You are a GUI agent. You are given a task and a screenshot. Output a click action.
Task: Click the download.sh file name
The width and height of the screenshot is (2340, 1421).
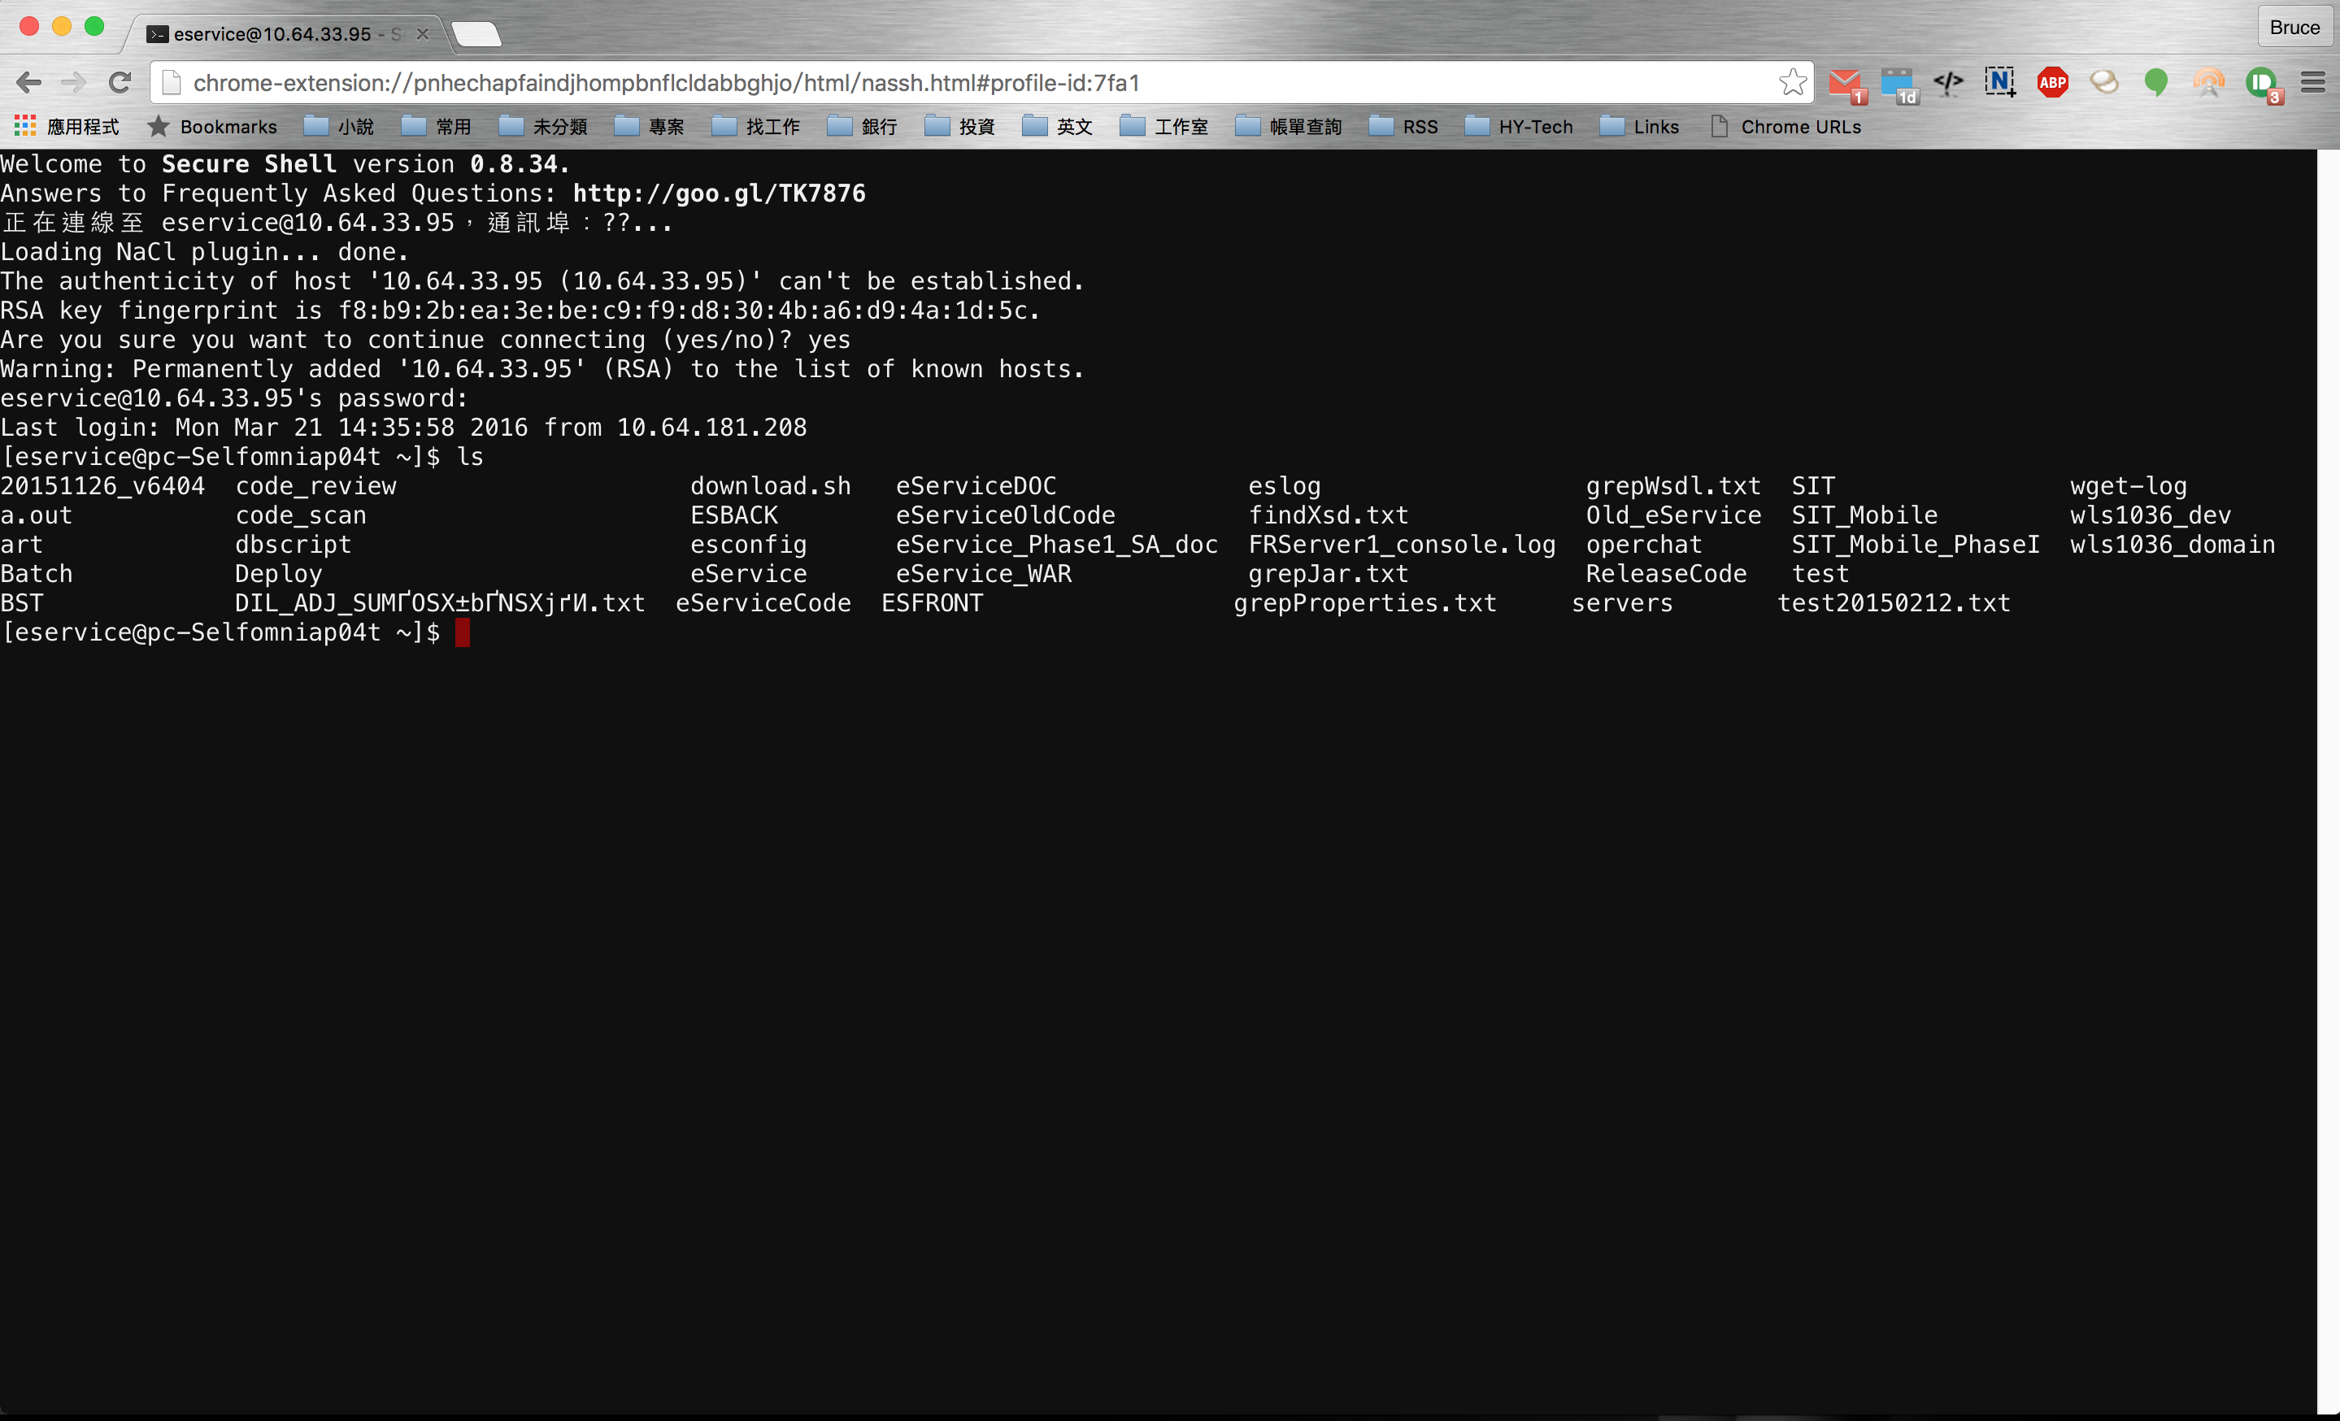coord(770,486)
